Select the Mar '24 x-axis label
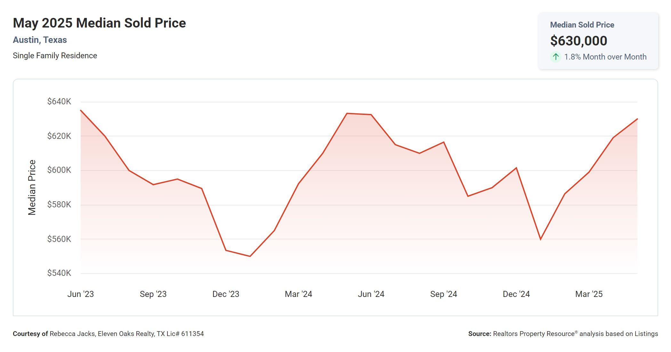 pyautogui.click(x=298, y=294)
